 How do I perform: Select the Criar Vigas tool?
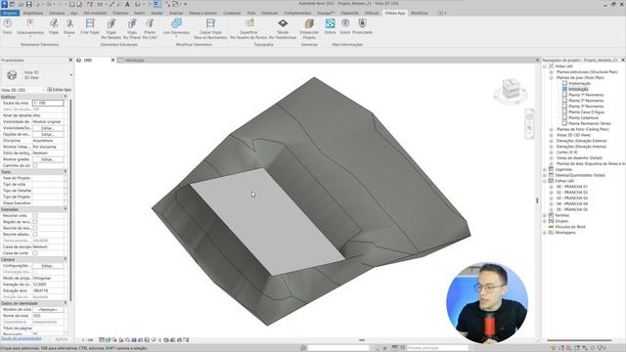point(90,26)
